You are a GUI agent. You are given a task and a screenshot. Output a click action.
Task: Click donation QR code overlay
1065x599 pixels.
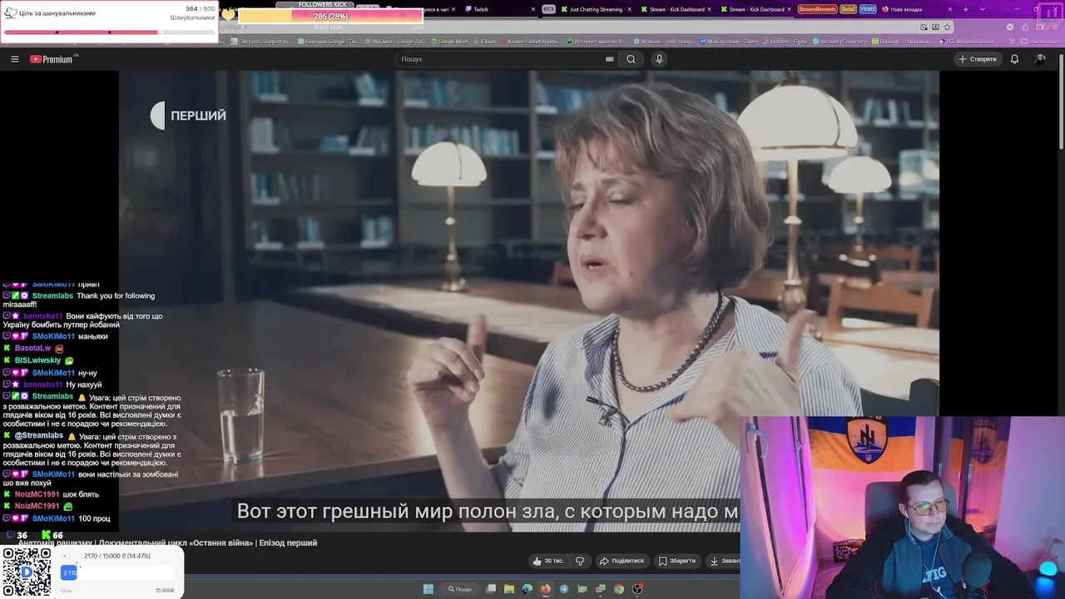27,572
